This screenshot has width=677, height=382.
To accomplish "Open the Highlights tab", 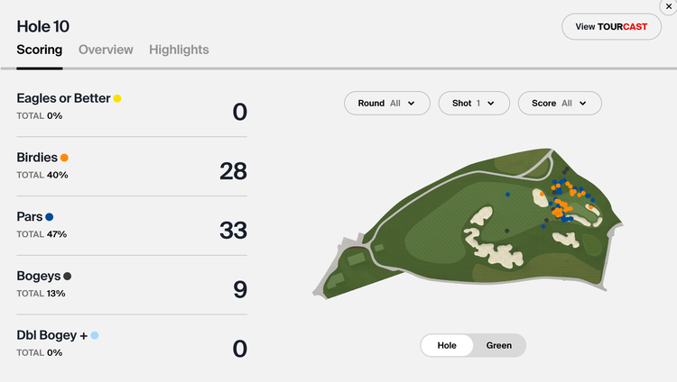I will [x=179, y=50].
